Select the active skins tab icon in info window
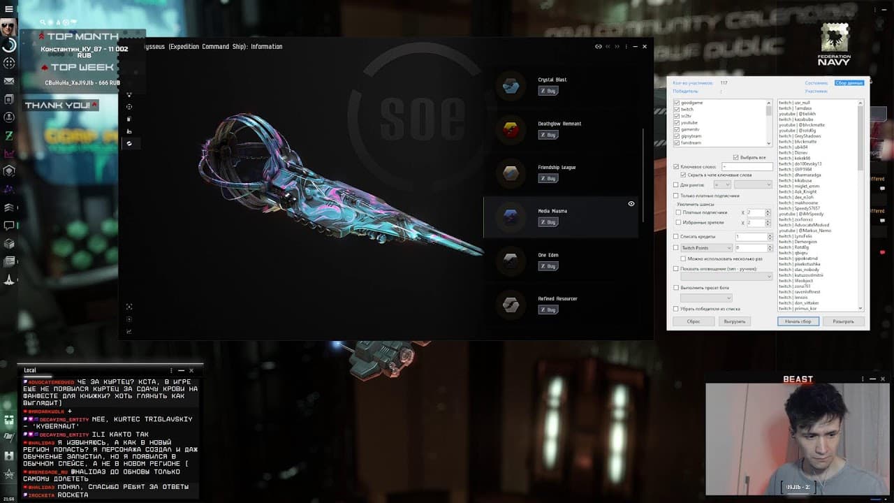 pos(129,143)
